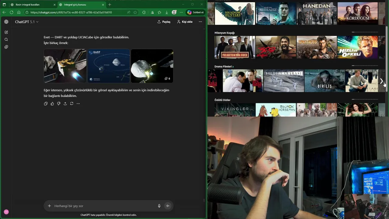Click the Paylaş share button
Viewport: 389px width, 219px height.
(164, 22)
